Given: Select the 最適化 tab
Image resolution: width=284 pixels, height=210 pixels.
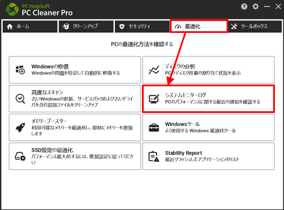Looking at the screenshot, I should (199, 26).
